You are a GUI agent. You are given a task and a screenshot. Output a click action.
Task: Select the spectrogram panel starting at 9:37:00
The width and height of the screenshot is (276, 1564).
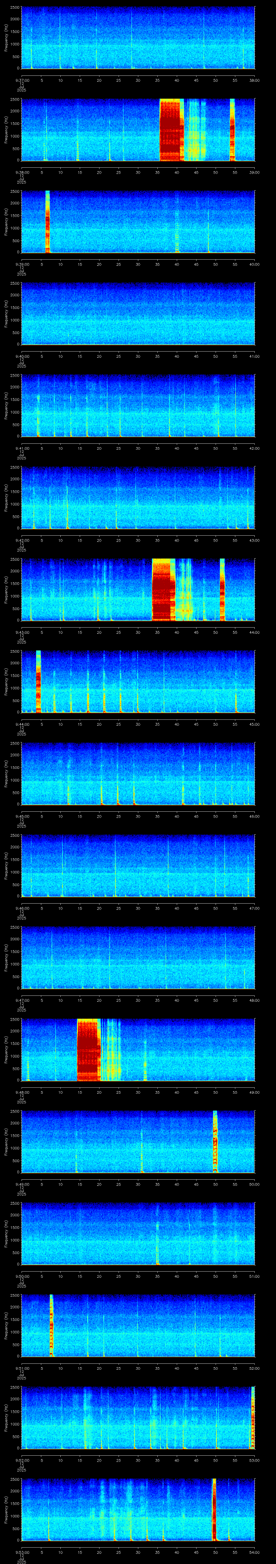pyautogui.click(x=138, y=38)
